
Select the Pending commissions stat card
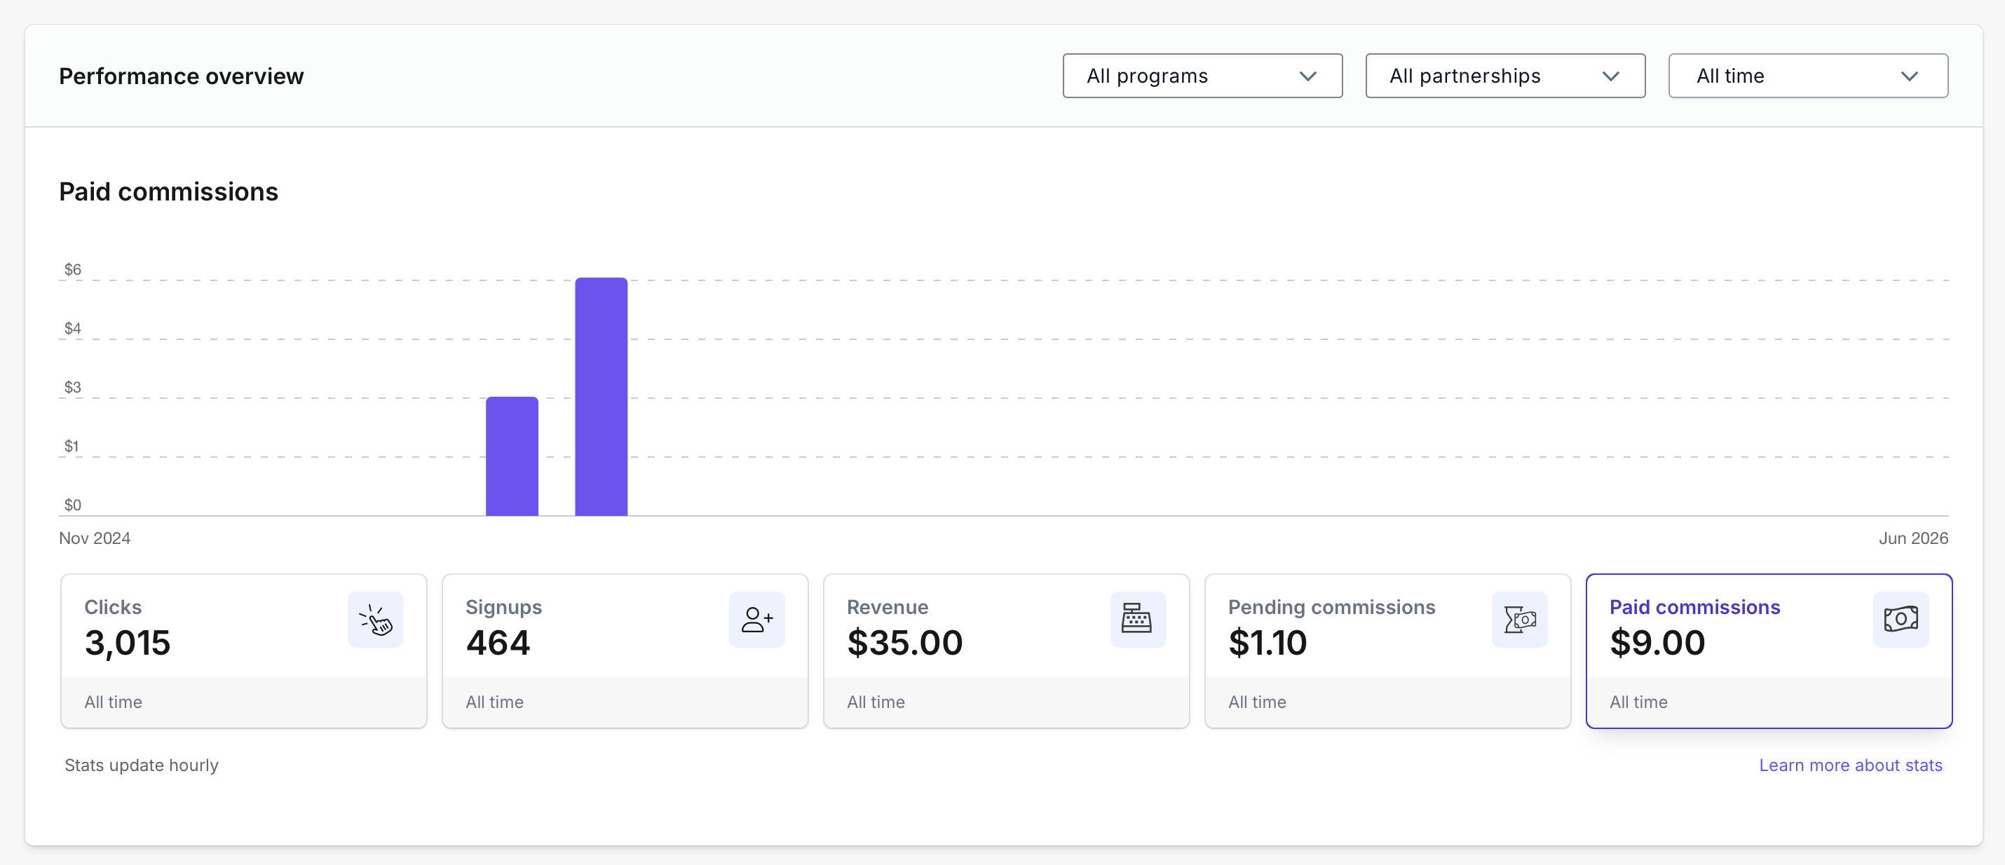point(1388,651)
